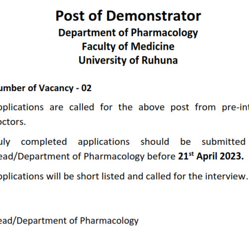Viewport: 249px width, 249px height.
Task: Click the 'Department of Pharmacology' subtitle line
Action: tap(128, 33)
